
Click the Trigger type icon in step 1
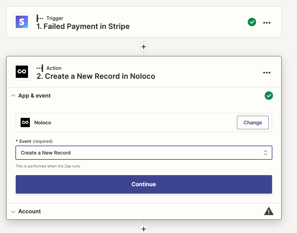pyautogui.click(x=40, y=18)
